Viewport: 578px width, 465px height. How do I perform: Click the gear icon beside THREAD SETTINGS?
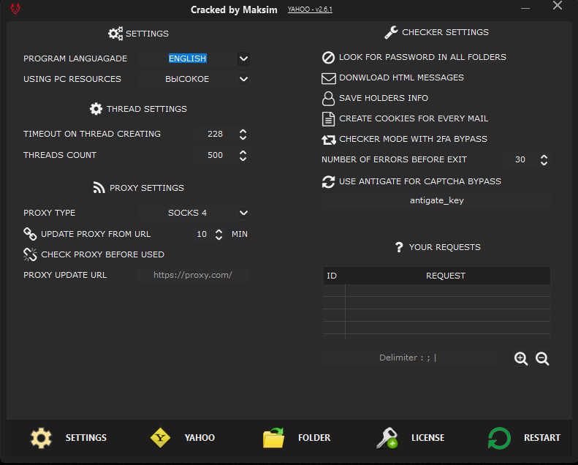point(96,109)
